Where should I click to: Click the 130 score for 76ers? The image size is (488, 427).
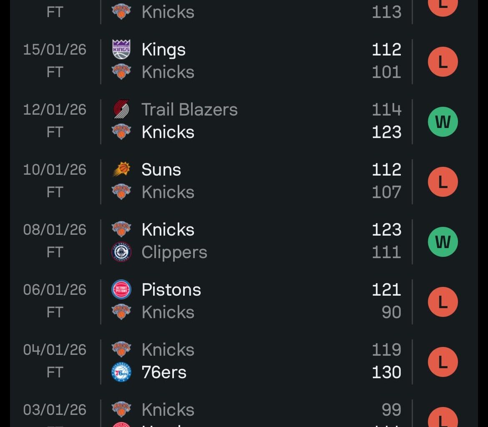(x=386, y=372)
